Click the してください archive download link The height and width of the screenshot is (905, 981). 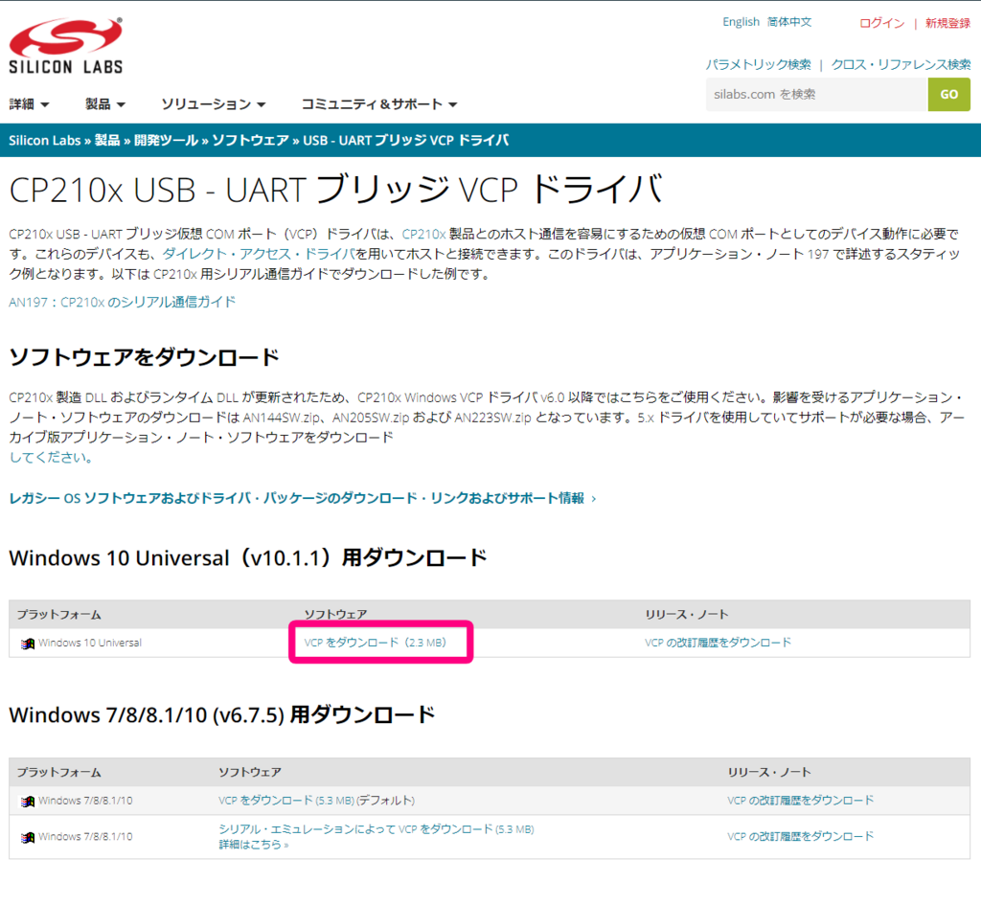tap(51, 457)
